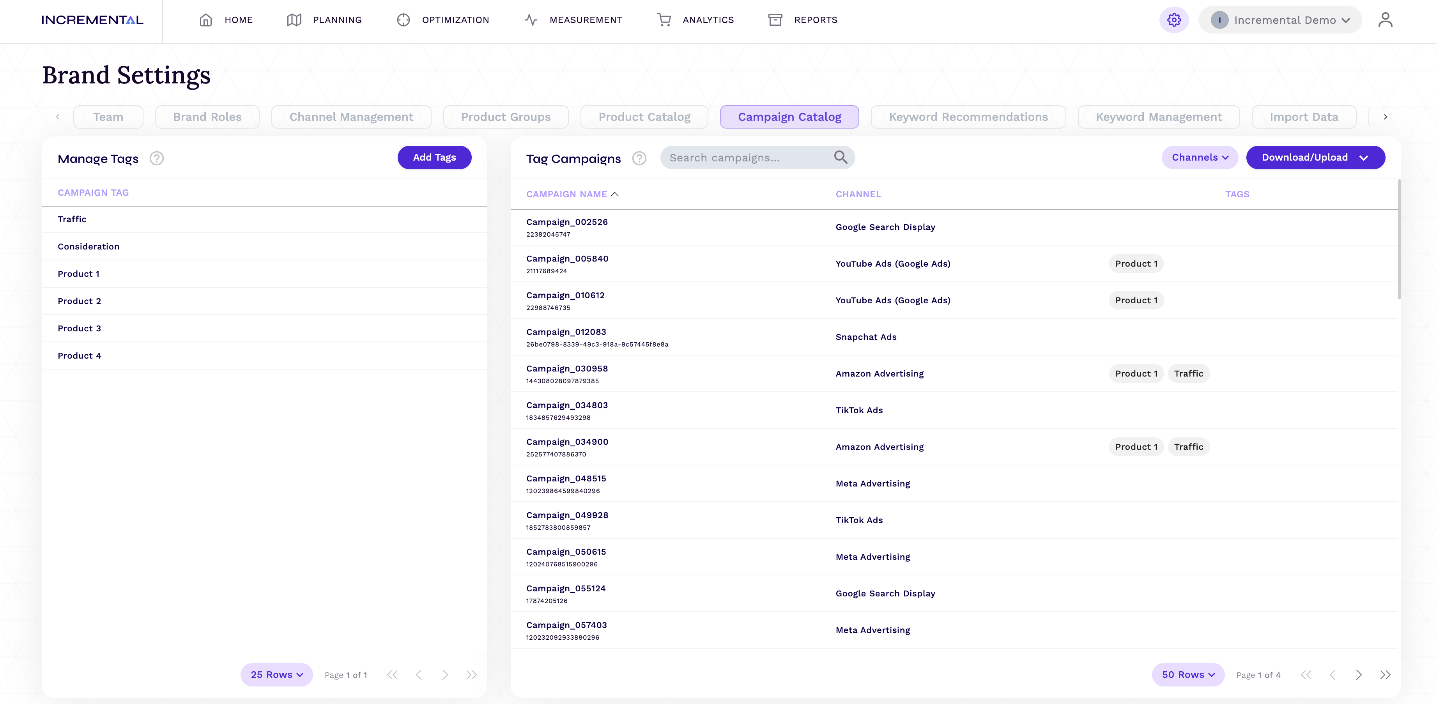Open the Home menu
Viewport: 1437px width, 704px height.
226,20
